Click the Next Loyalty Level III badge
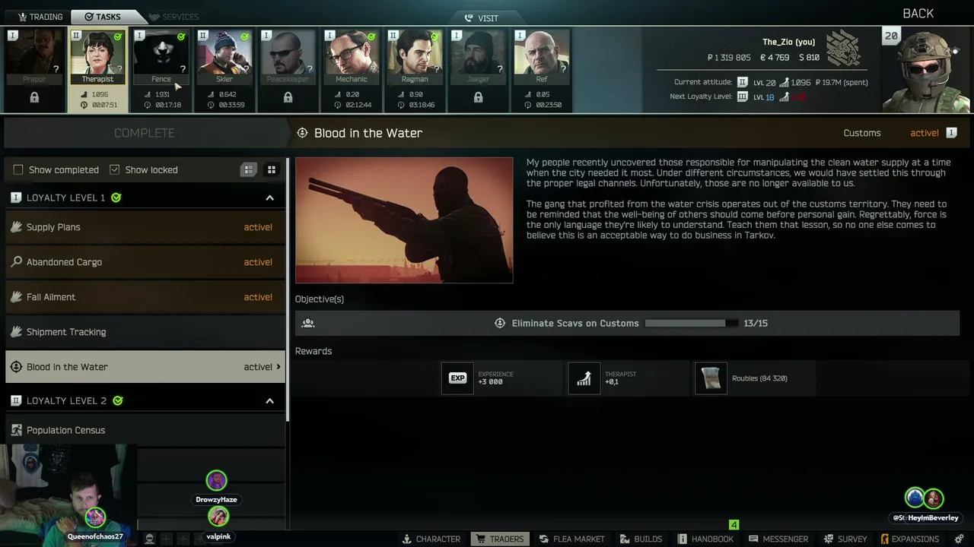Screen dimensions: 974x547 click(x=742, y=96)
